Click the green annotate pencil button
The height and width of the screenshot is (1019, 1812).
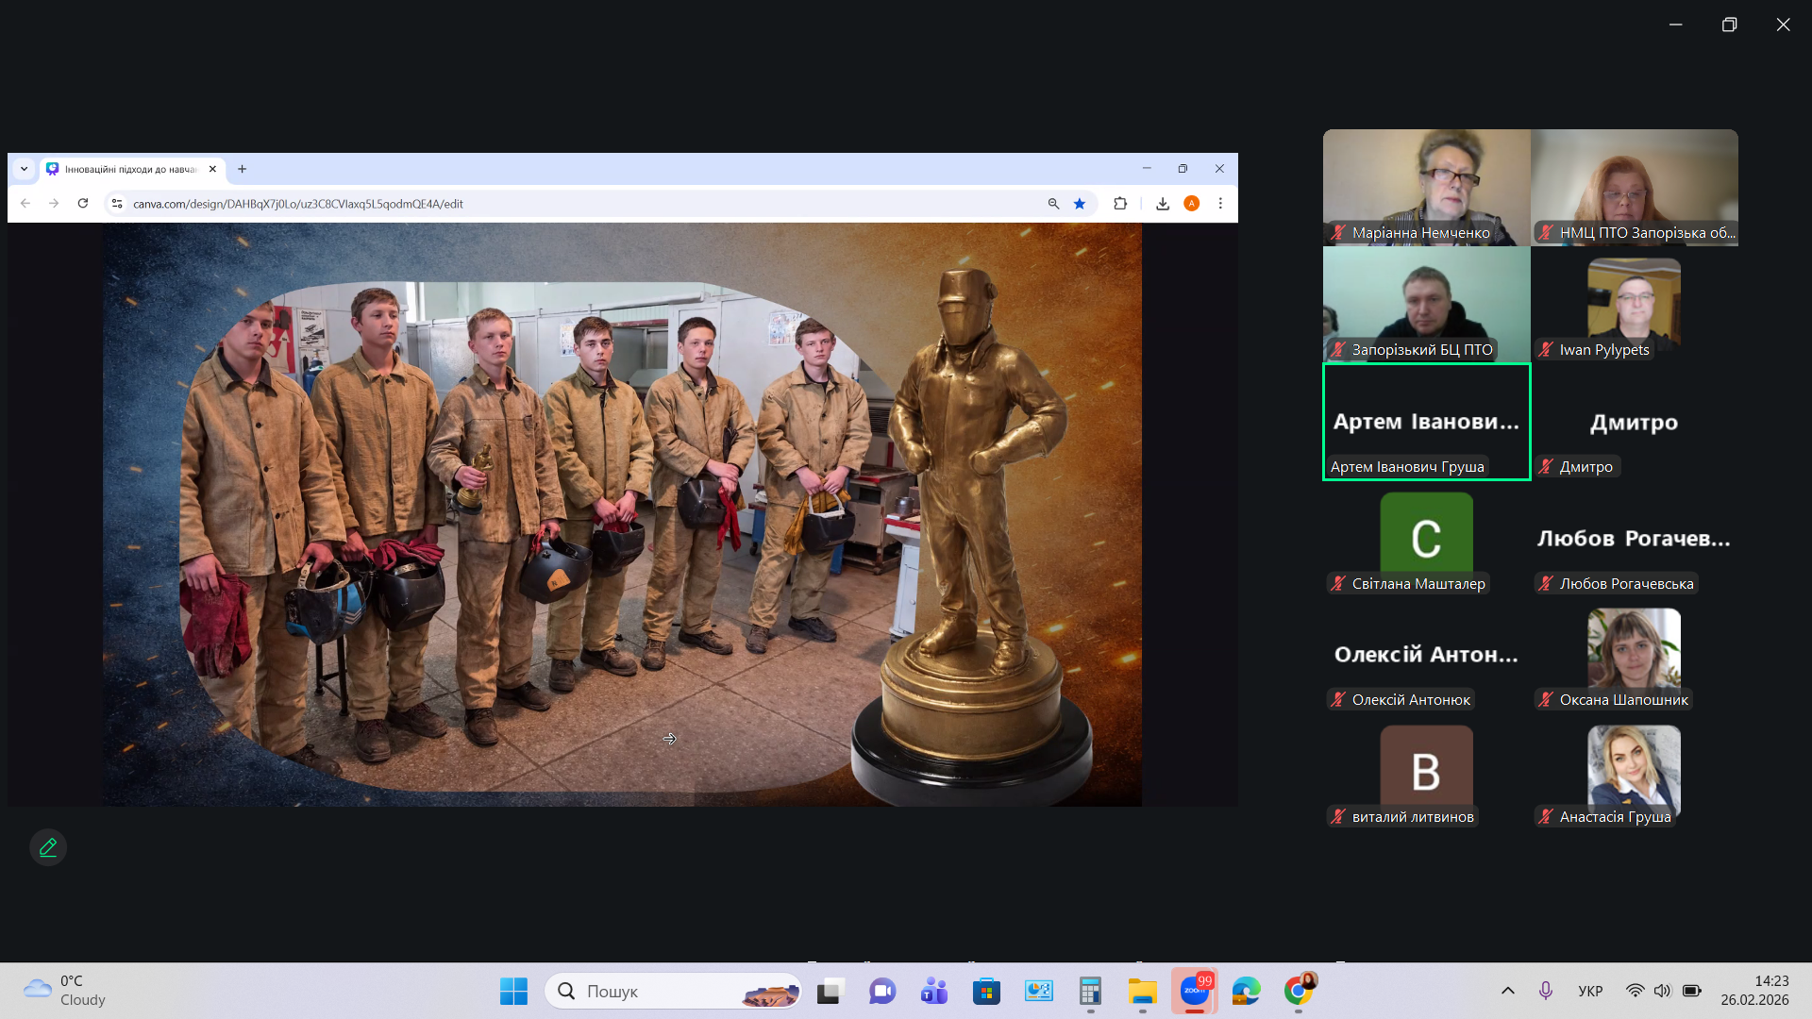(48, 847)
